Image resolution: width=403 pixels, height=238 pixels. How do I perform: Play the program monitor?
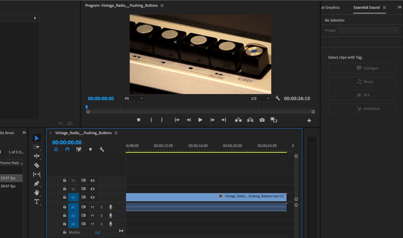pyautogui.click(x=200, y=120)
